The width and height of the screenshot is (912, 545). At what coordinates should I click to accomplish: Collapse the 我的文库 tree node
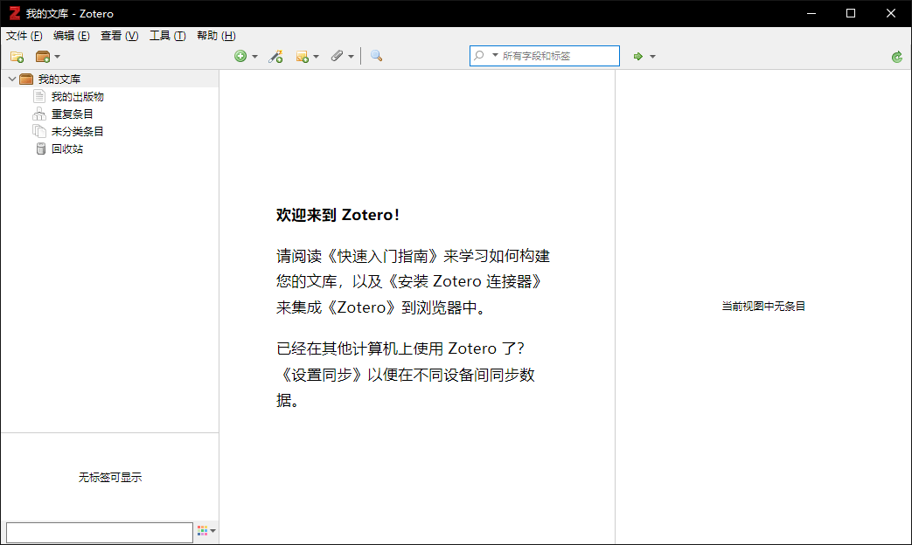click(11, 79)
